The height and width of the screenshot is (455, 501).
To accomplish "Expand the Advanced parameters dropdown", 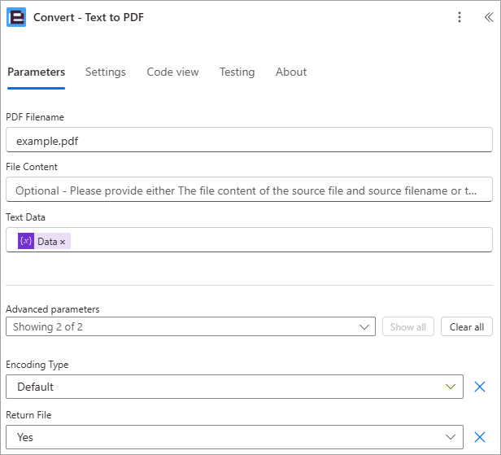I will point(190,326).
